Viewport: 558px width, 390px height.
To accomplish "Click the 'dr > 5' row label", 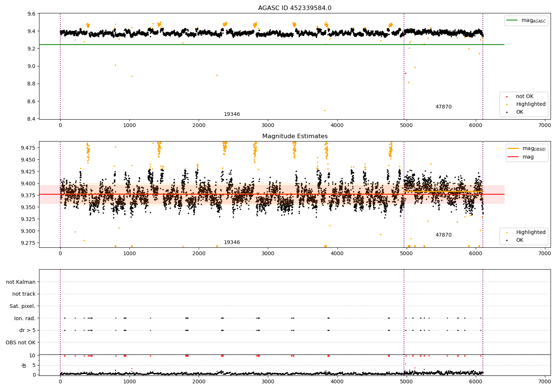I will coord(28,331).
